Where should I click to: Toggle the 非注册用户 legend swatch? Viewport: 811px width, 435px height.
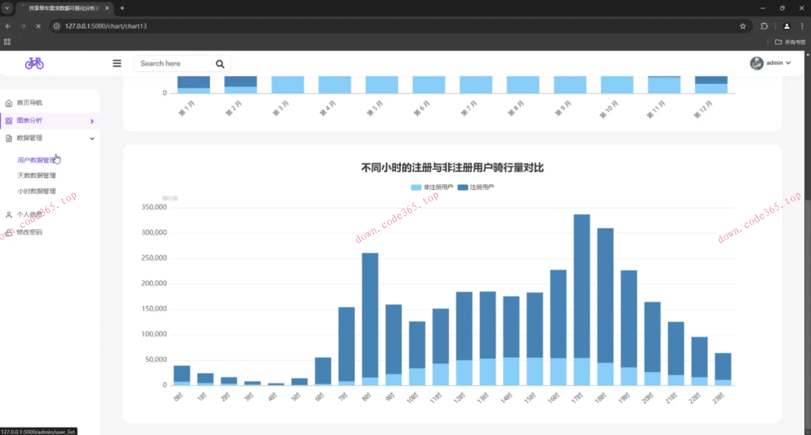tap(416, 187)
